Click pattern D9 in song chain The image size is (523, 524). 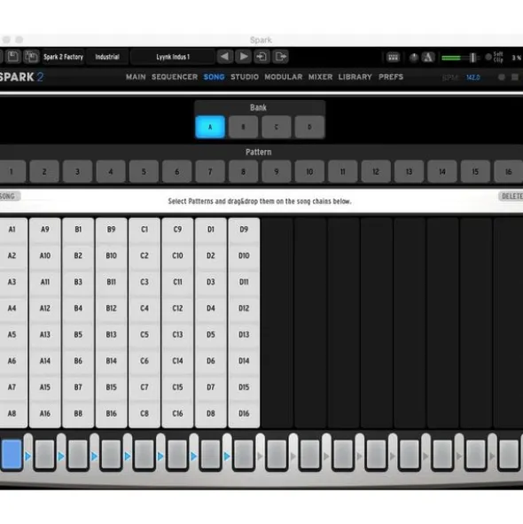(244, 230)
